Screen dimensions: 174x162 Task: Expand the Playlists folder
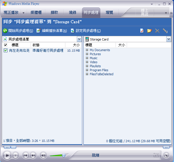87,66
